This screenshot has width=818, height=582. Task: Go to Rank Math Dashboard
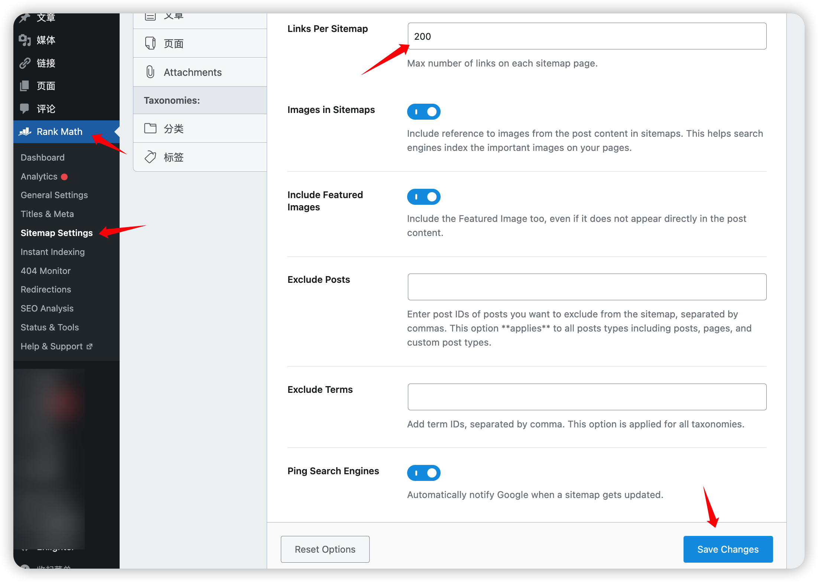tap(43, 158)
